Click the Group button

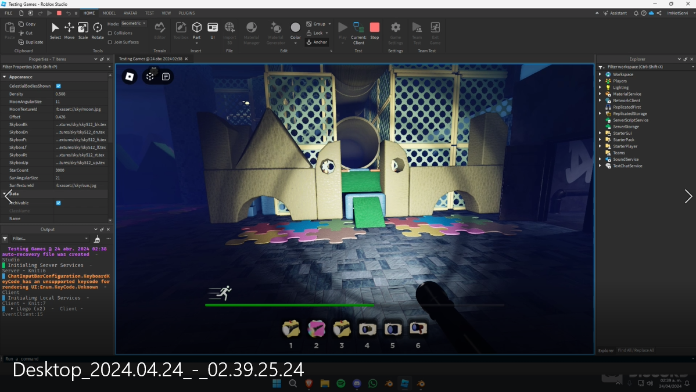316,24
